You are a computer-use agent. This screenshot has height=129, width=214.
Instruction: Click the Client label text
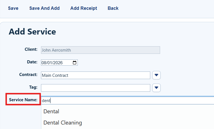[x=31, y=49]
